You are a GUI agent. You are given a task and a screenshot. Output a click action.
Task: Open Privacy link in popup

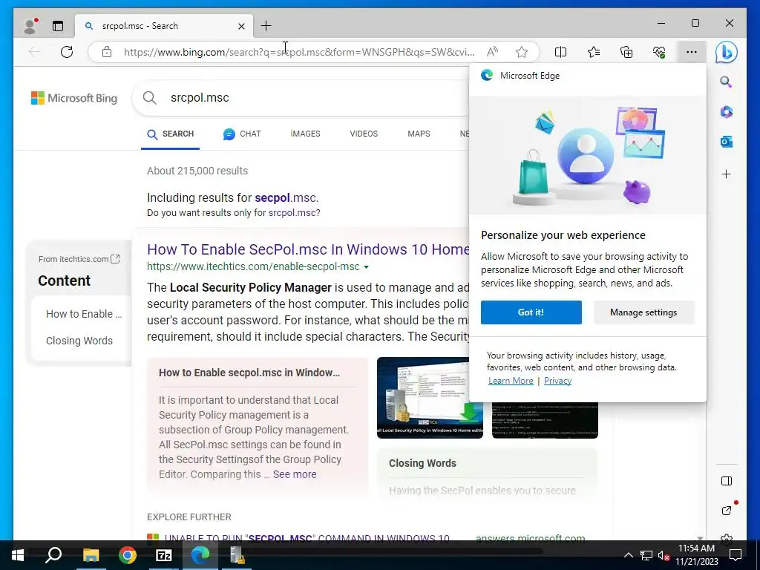[x=558, y=381]
